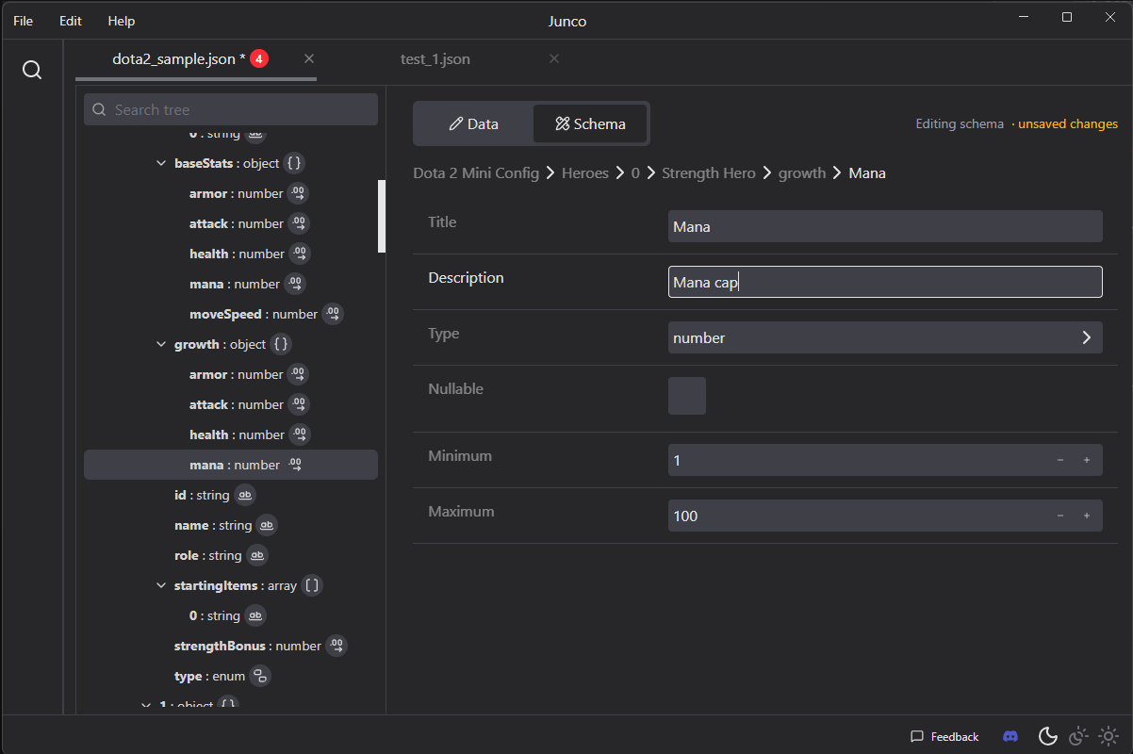Image resolution: width=1133 pixels, height=754 pixels.
Task: Click the number icon beside baseStats health
Action: pyautogui.click(x=300, y=254)
